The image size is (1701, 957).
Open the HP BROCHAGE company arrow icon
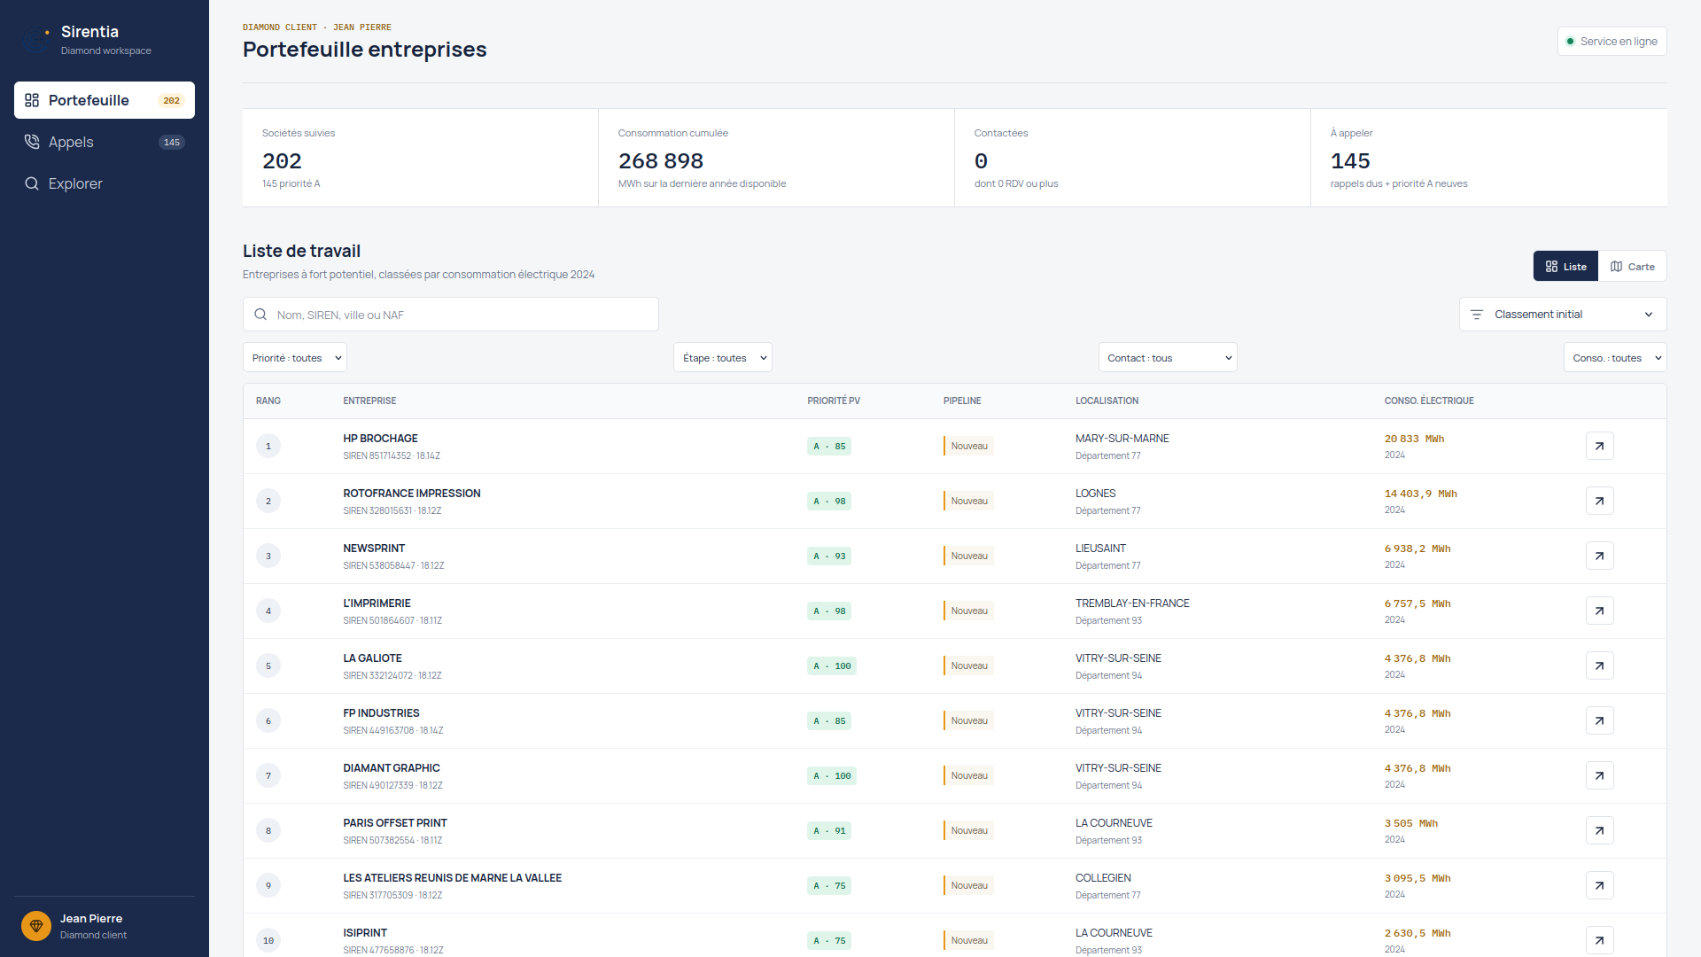coord(1599,446)
